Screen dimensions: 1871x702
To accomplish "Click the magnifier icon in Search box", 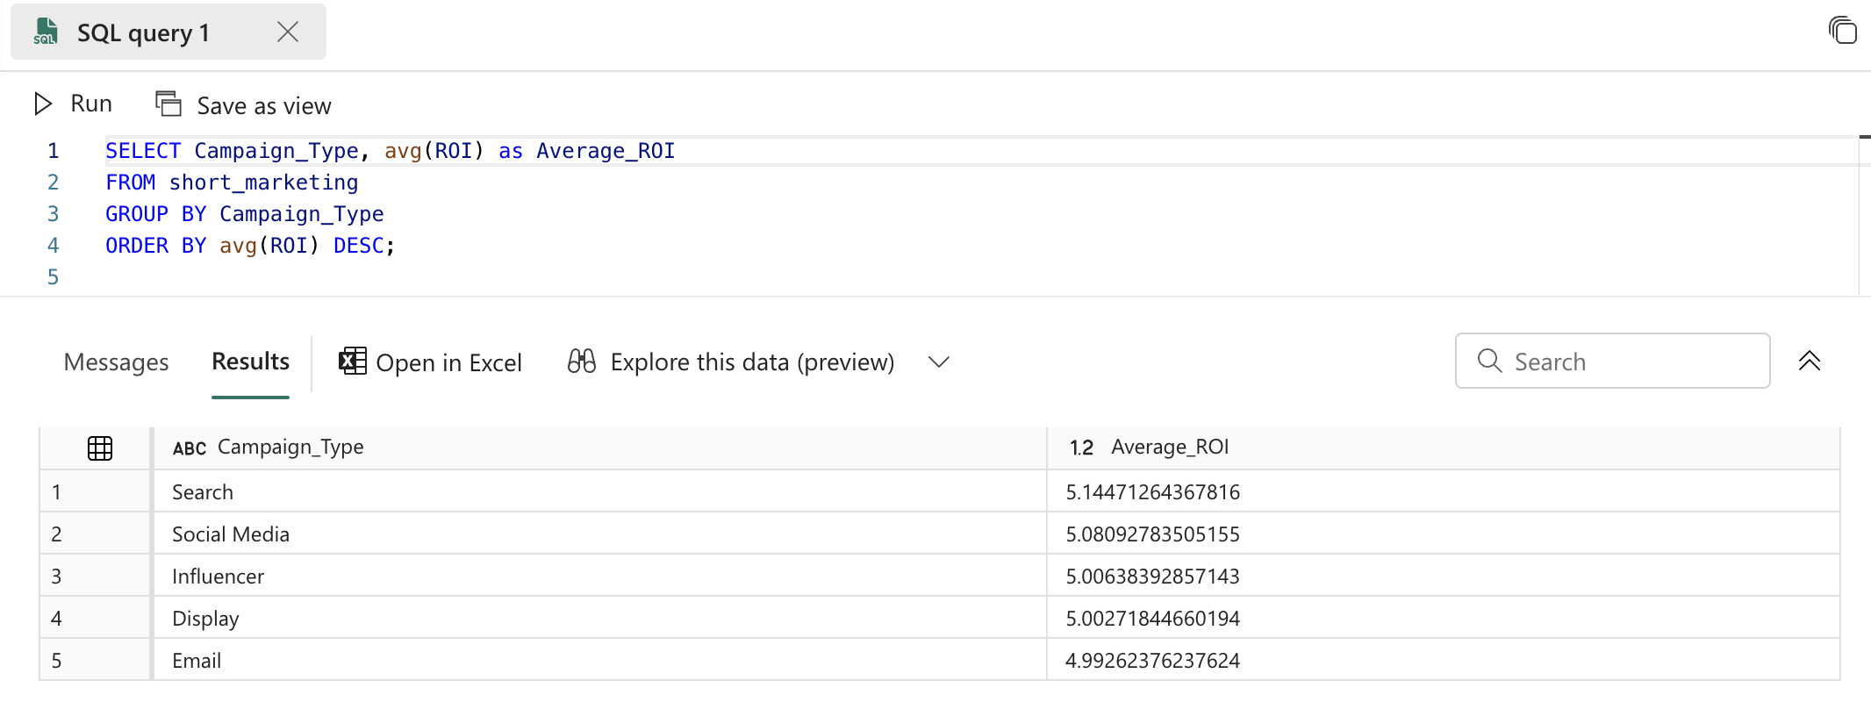I will click(1489, 360).
